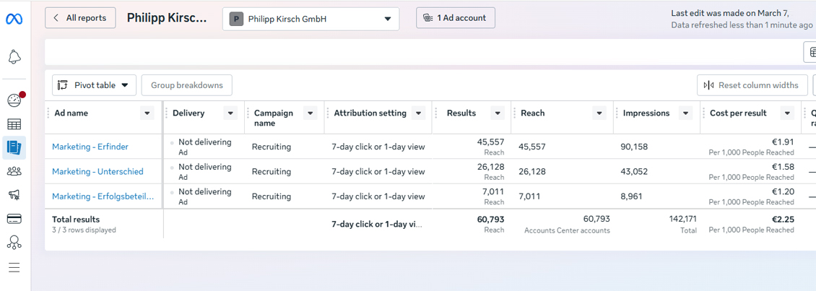Screen dimensions: 816x291
Task: Open Campaigns table icon in sidebar
Action: pyautogui.click(x=14, y=124)
